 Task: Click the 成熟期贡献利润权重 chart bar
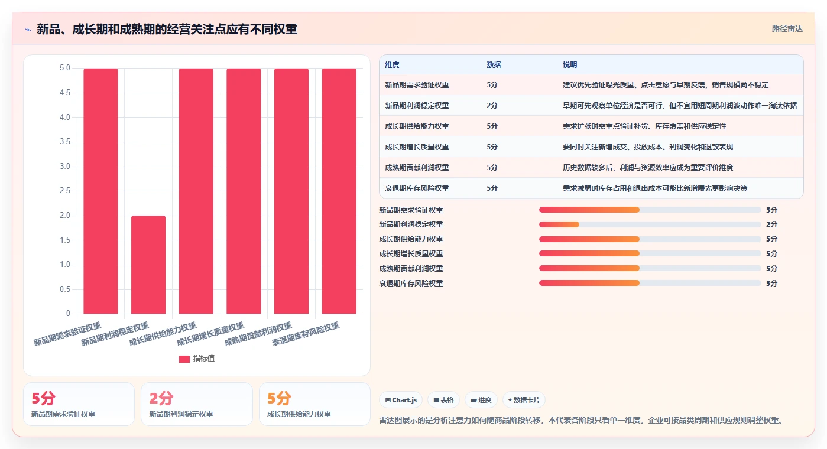291,191
